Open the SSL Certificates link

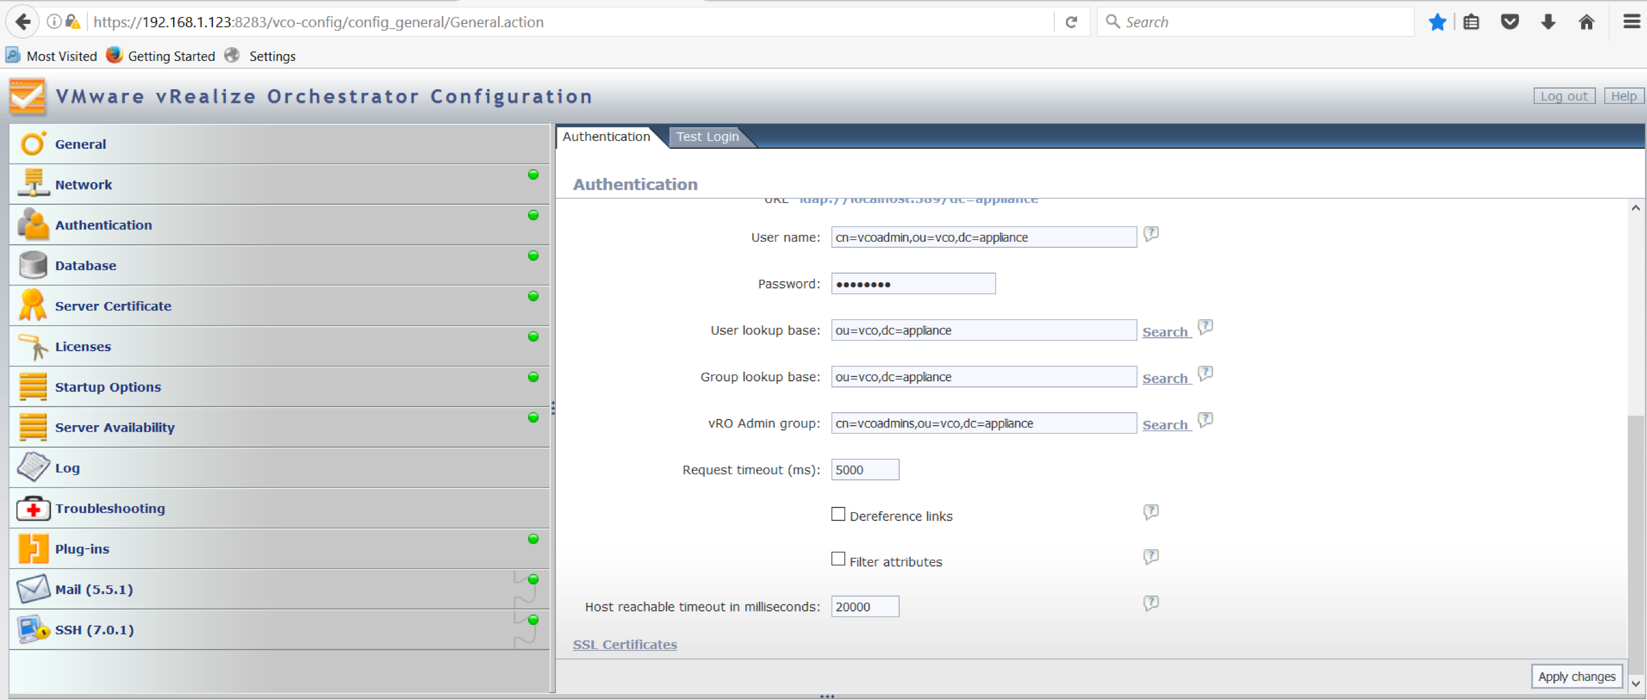tap(625, 645)
